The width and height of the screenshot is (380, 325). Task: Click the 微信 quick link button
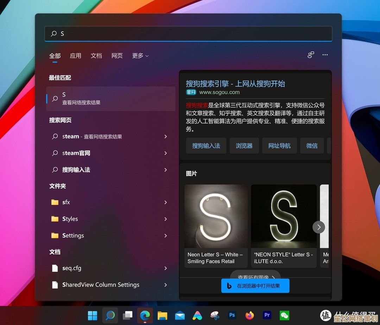[x=312, y=146]
